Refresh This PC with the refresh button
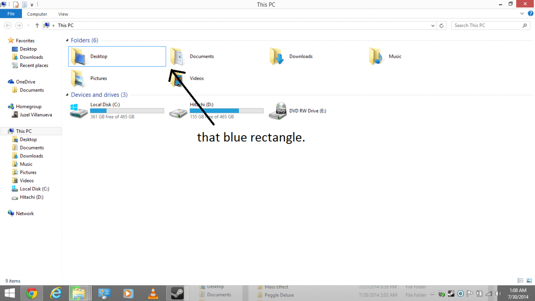The height and width of the screenshot is (301, 535). tap(441, 25)
